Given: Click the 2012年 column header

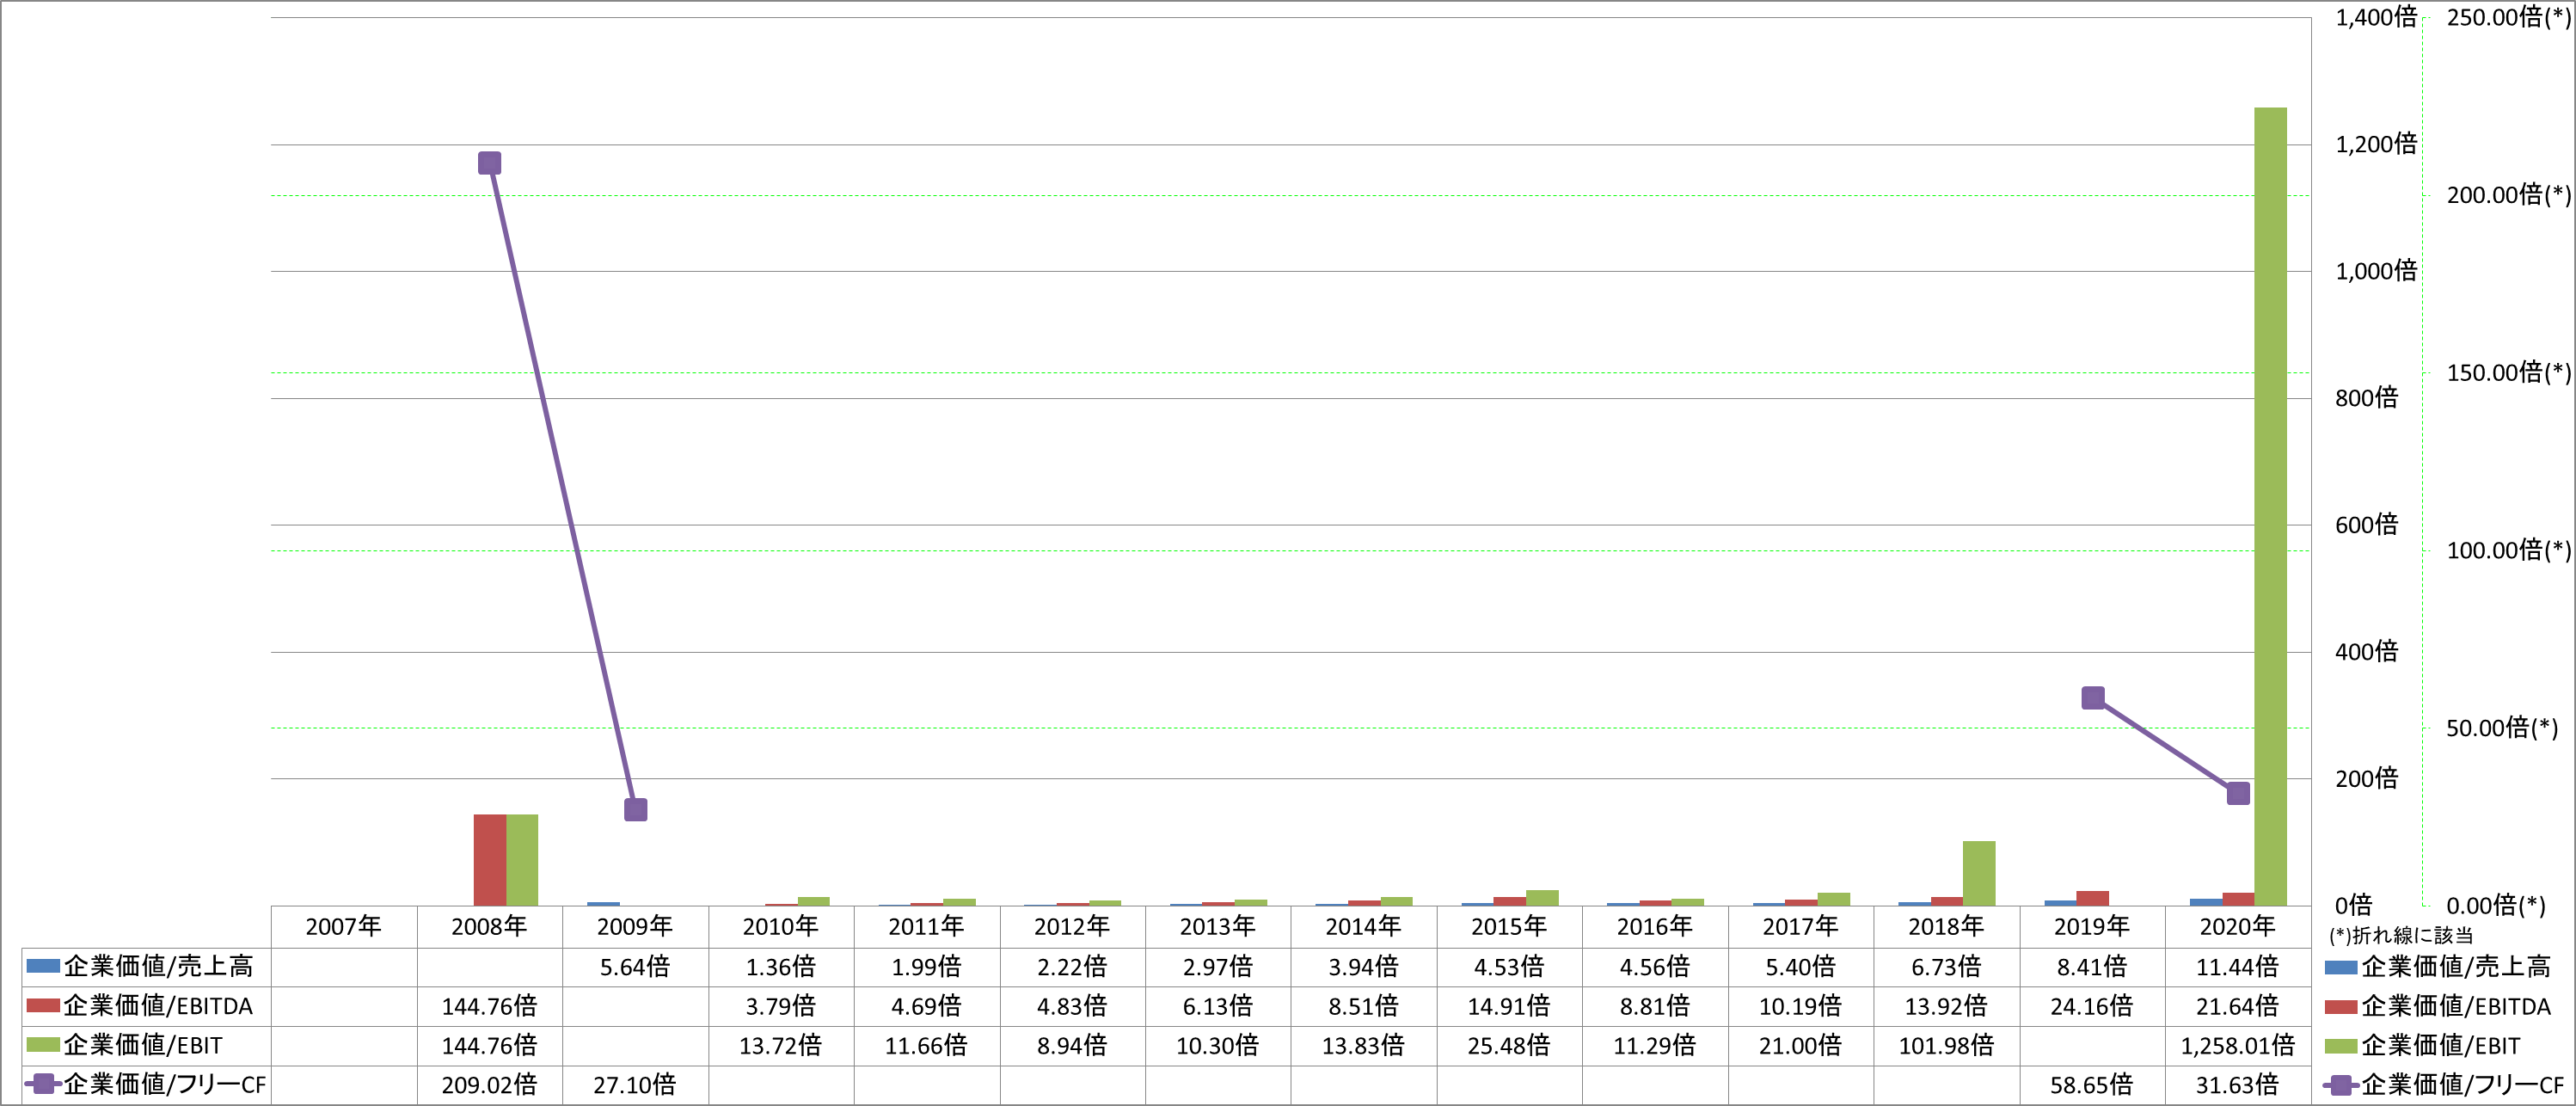Looking at the screenshot, I should coord(1072,927).
